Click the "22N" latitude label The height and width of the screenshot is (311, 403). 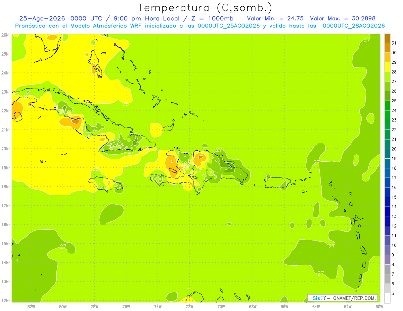click(5, 111)
